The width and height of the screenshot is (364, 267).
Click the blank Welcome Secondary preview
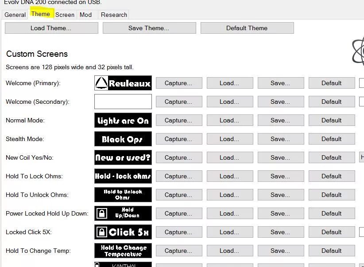(x=123, y=102)
